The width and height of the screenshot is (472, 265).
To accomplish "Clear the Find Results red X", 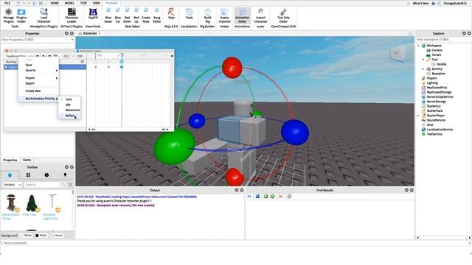I will pyautogui.click(x=280, y=197).
